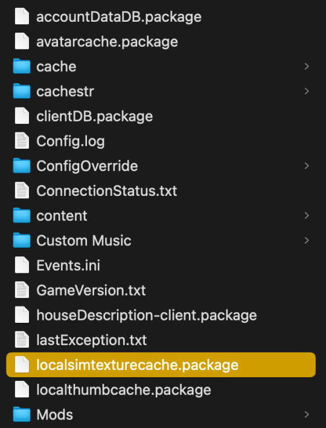Click the ConfigOverride folder icon
Image resolution: width=326 pixels, height=428 pixels.
tap(22, 166)
